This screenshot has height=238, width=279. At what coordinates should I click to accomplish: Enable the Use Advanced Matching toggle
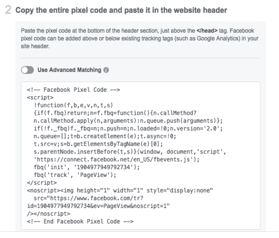[27, 70]
